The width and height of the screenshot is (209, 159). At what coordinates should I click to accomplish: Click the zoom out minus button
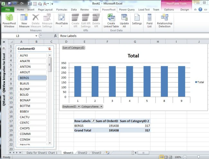click(x=185, y=157)
